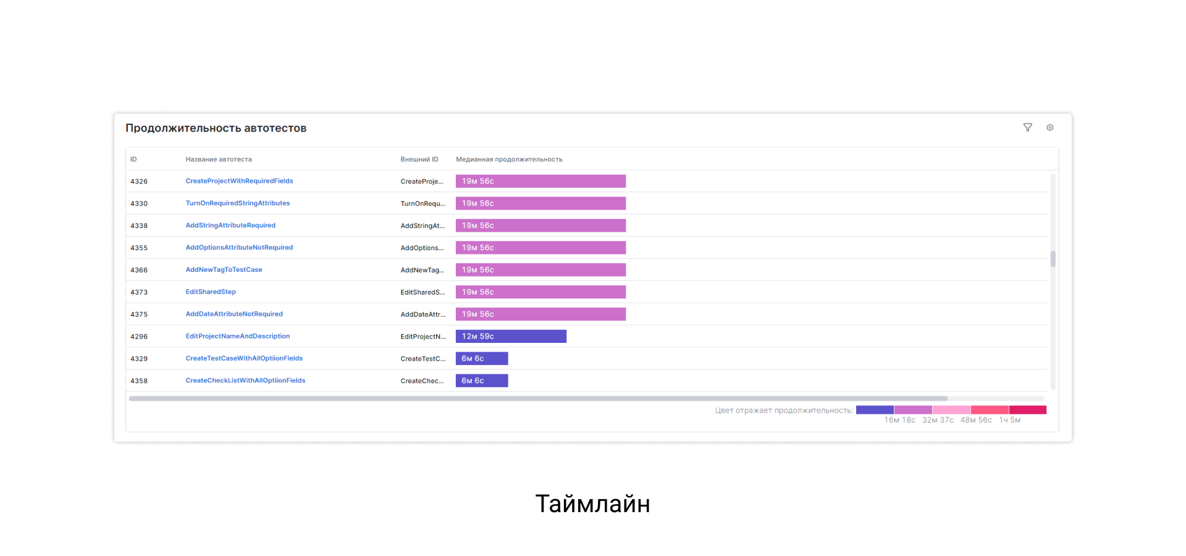Click ID cell 4338
Screen dimensions: 1186x556
(139, 226)
